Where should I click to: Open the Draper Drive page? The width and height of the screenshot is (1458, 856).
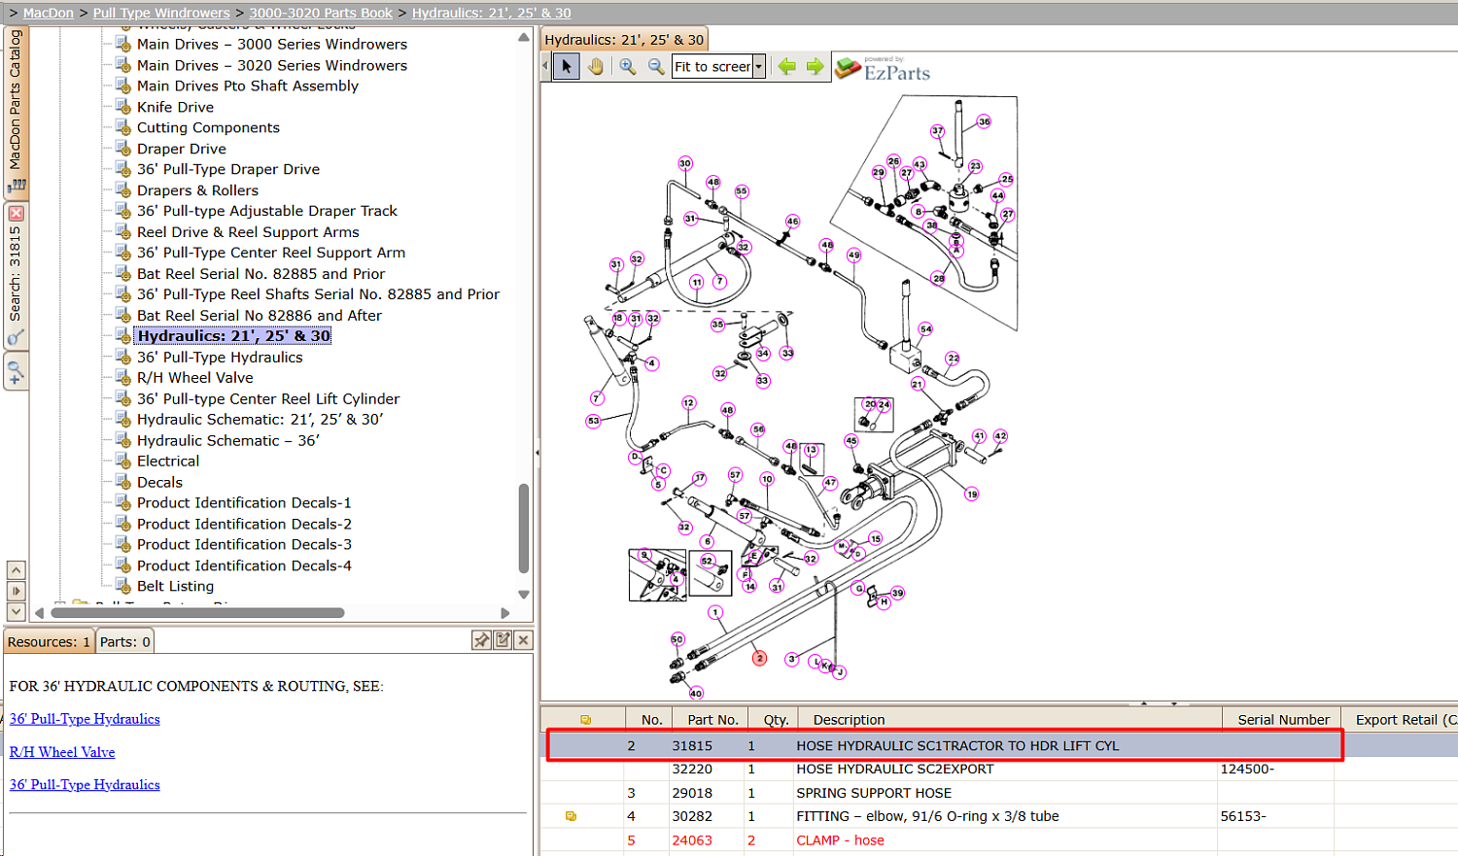click(182, 149)
